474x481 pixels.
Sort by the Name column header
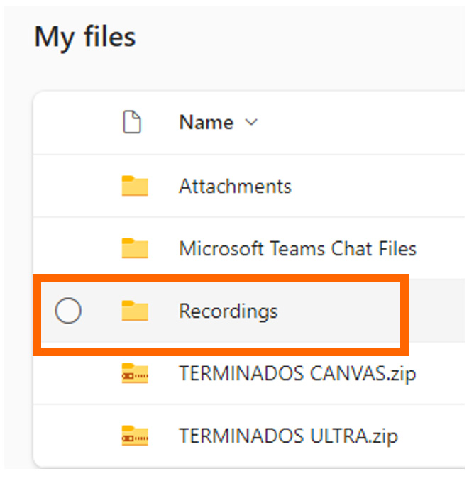point(206,123)
